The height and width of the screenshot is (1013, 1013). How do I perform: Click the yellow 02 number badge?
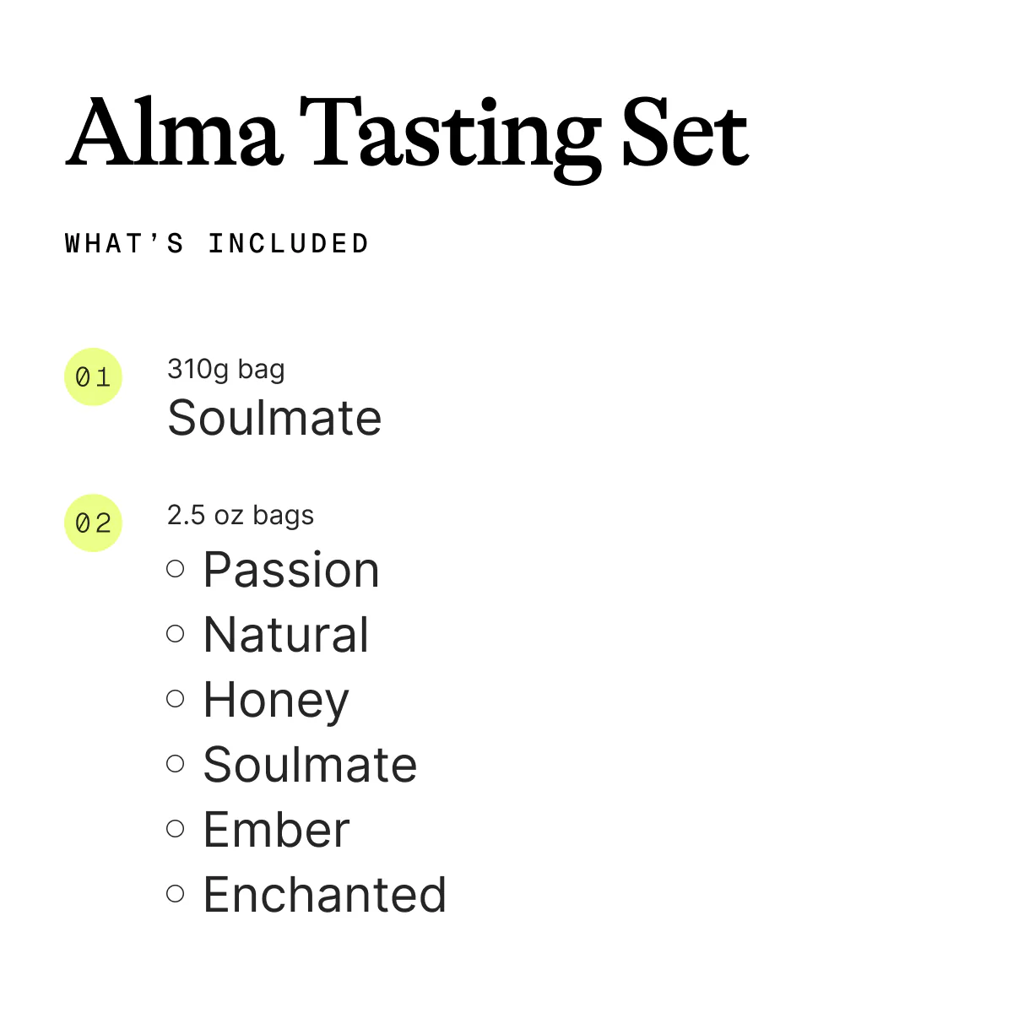pyautogui.click(x=94, y=523)
